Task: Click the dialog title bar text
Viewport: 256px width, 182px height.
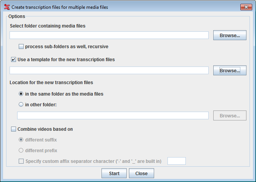Action: 60,7
